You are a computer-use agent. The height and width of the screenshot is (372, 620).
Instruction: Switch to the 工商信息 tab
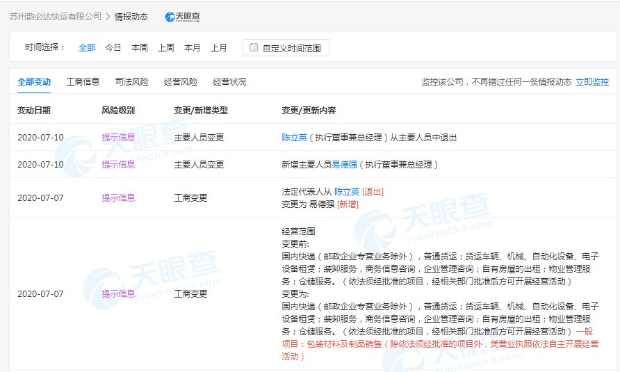[83, 82]
